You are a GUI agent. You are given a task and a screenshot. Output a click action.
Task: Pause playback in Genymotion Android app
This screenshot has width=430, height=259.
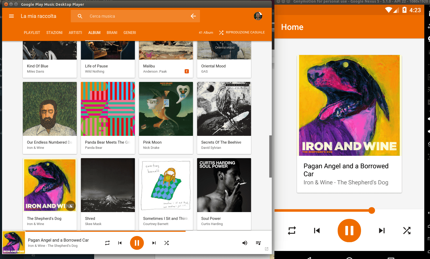pos(349,230)
